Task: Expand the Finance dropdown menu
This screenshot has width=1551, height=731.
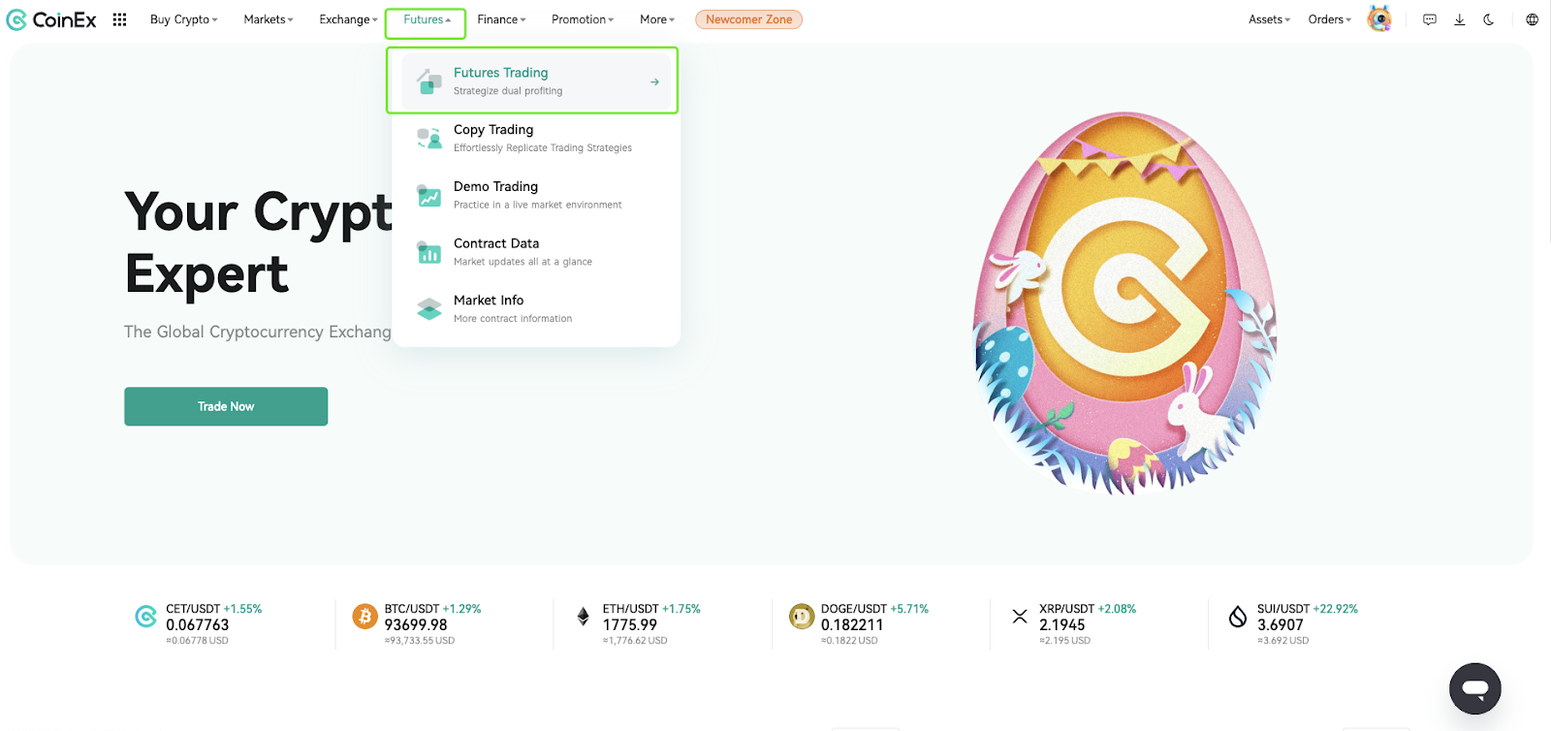Action: [501, 19]
